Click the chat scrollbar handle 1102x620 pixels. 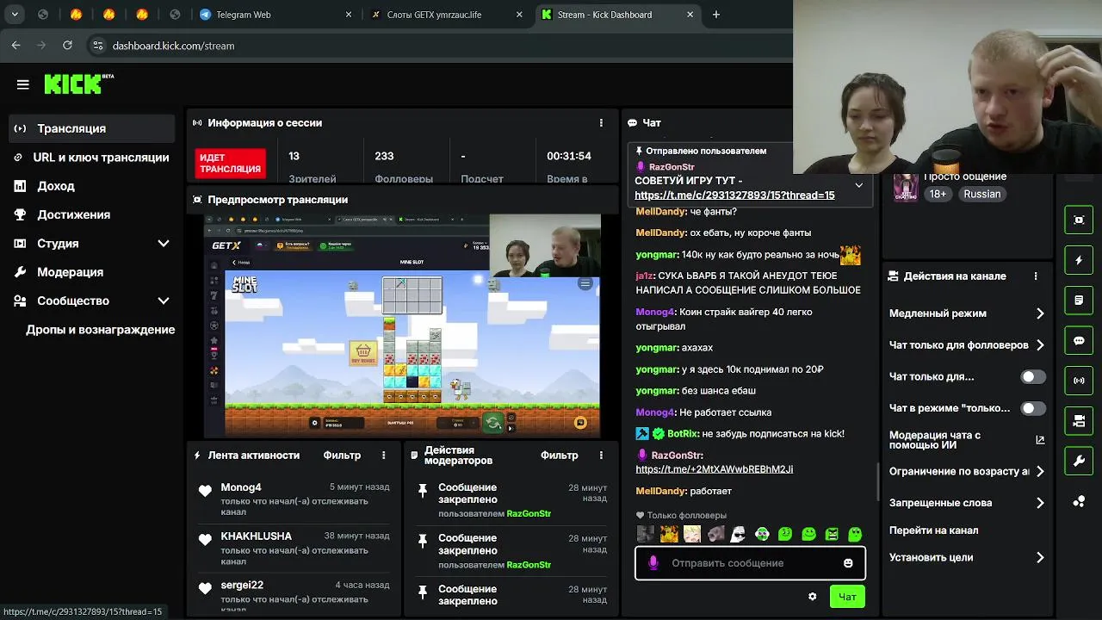point(878,481)
